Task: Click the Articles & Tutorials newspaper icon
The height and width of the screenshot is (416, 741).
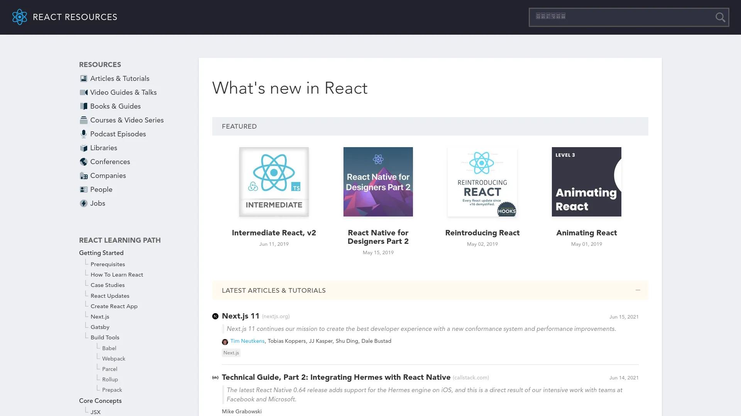Action: coord(83,79)
